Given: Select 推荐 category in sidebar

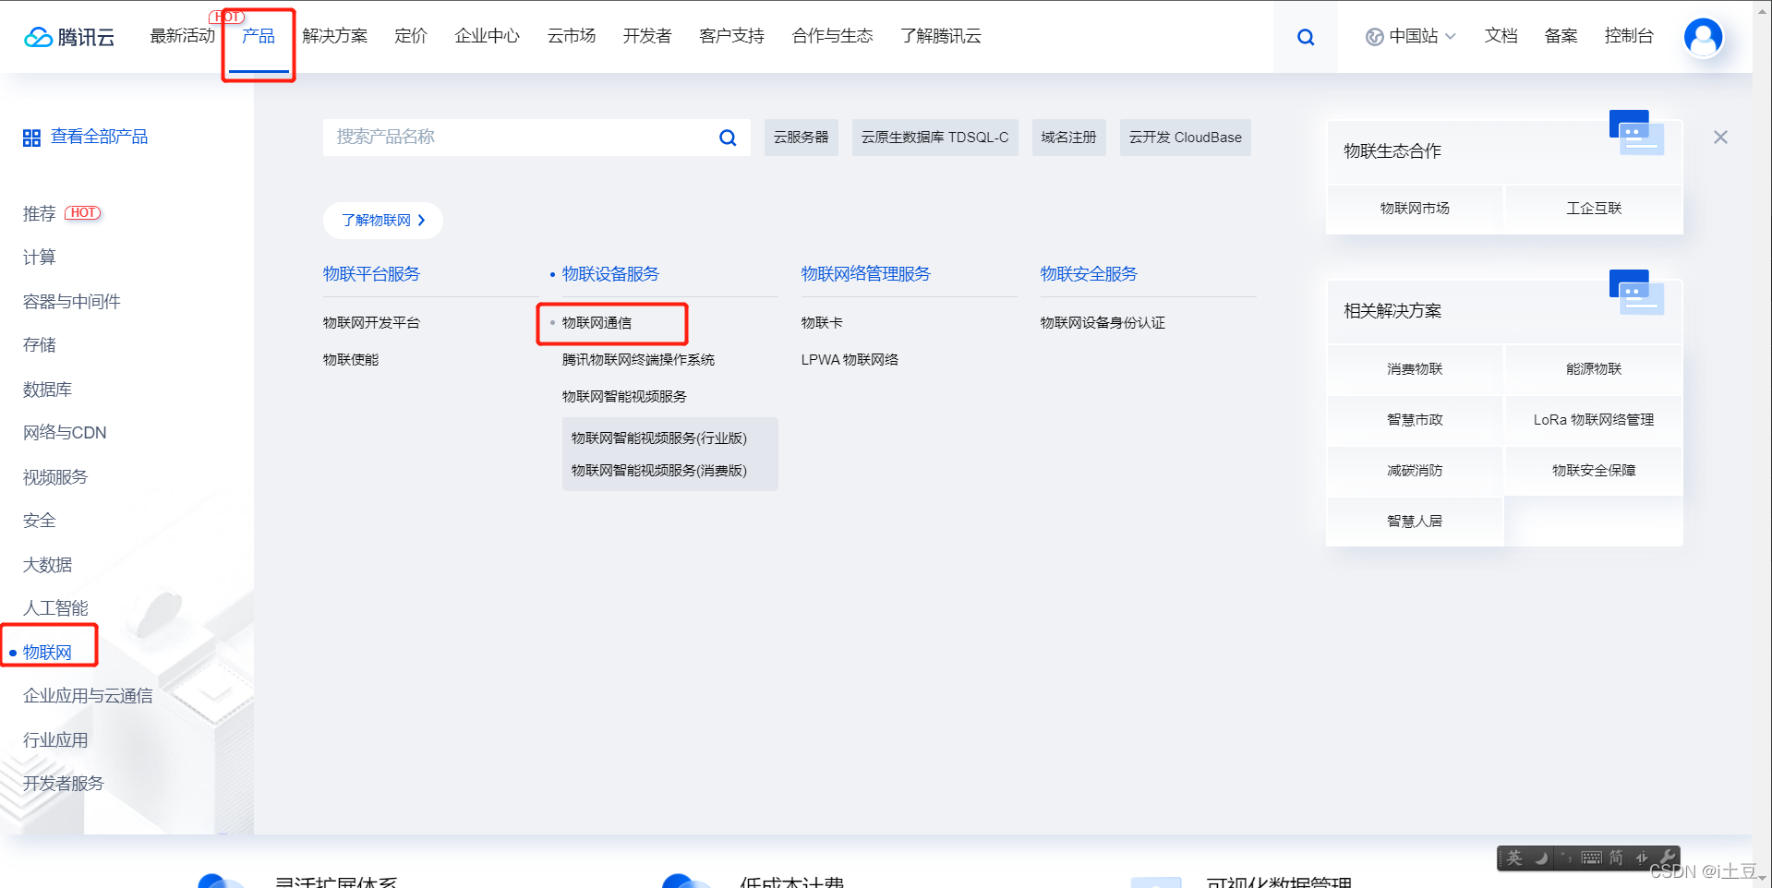Looking at the screenshot, I should 40,213.
